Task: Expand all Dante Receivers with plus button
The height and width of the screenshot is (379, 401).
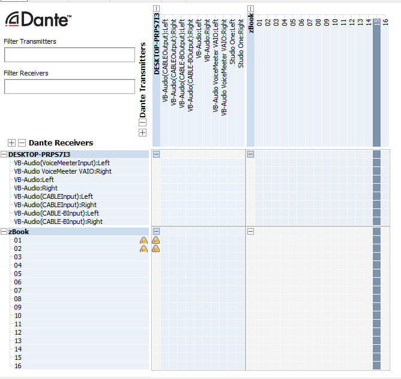Action: click(x=11, y=143)
